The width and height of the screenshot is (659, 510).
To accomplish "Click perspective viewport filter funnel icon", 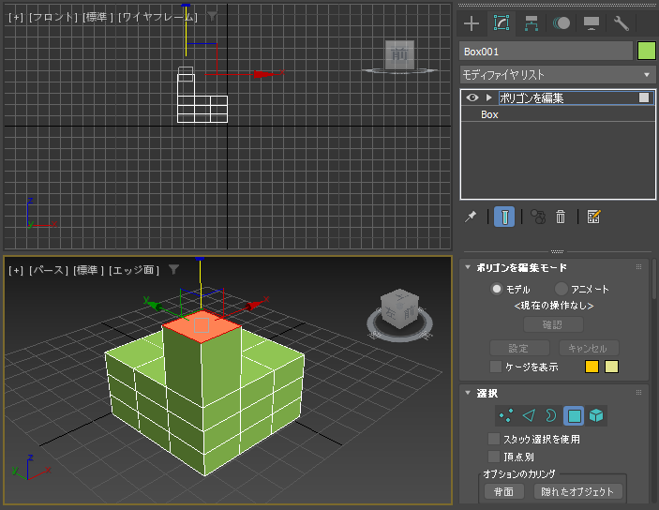I will point(173,269).
